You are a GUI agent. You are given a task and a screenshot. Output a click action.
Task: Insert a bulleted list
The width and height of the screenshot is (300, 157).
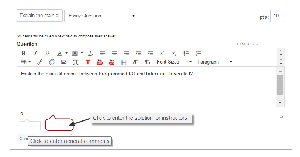186,53
